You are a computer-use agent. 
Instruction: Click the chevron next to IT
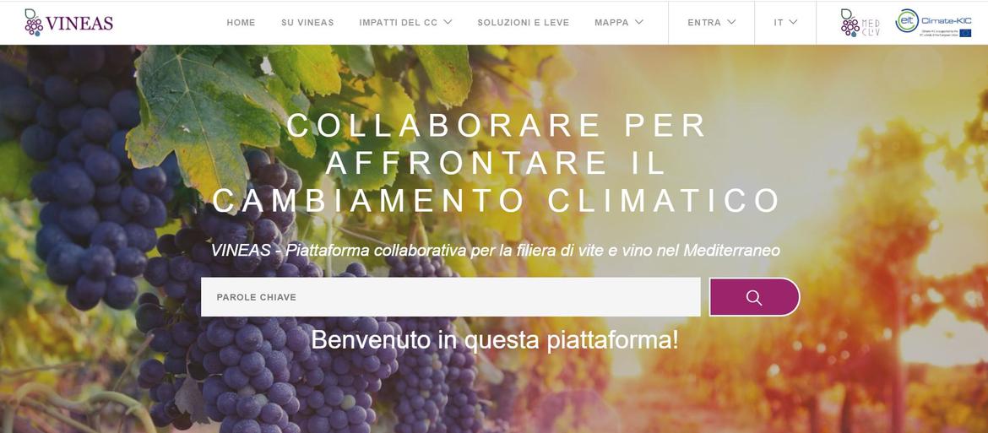click(793, 22)
